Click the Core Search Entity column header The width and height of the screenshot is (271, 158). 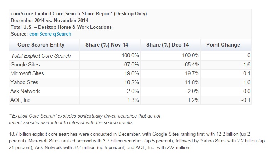(41, 45)
